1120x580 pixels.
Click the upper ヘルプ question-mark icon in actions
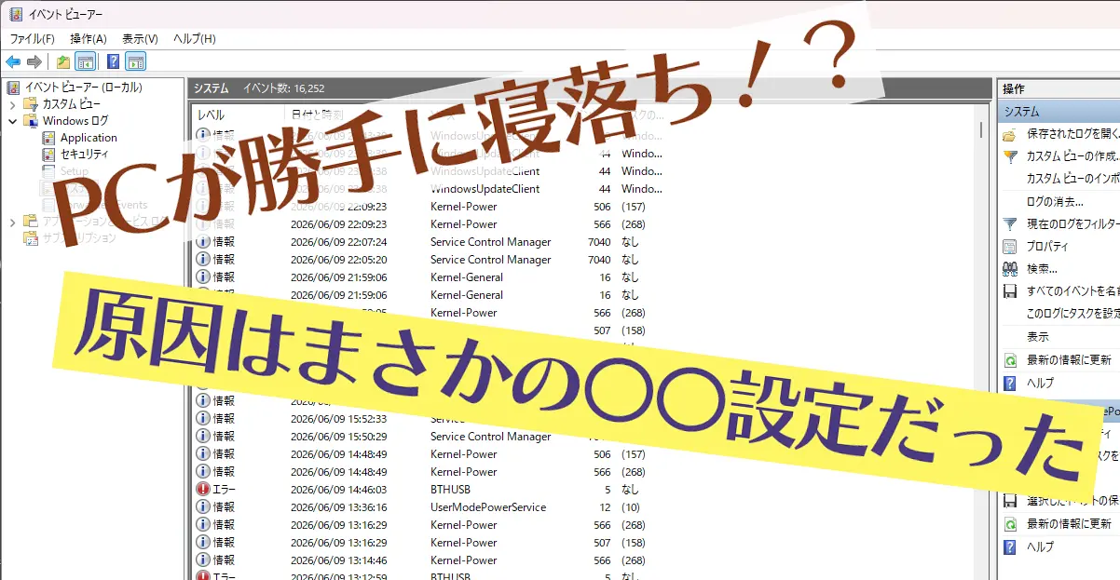1009,383
